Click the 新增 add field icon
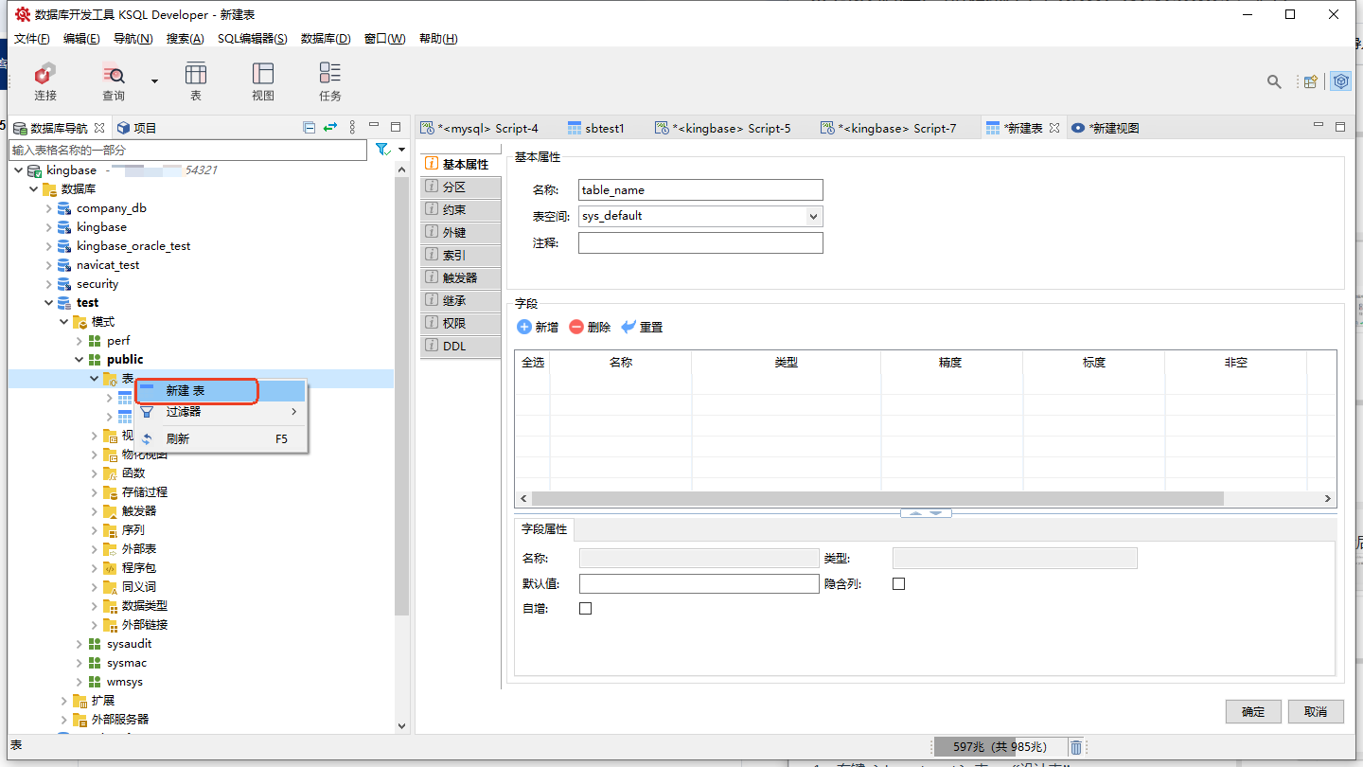The image size is (1363, 767). coord(525,327)
